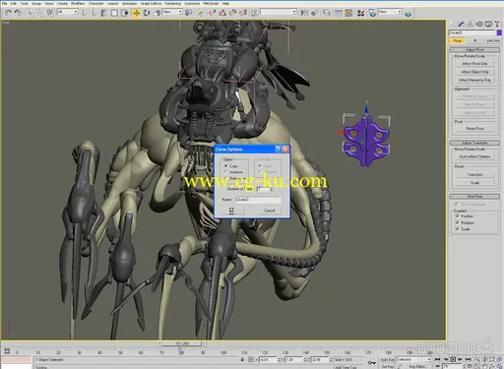Activate the Select and Scale tool
The height and width of the screenshot is (369, 504).
157,13
